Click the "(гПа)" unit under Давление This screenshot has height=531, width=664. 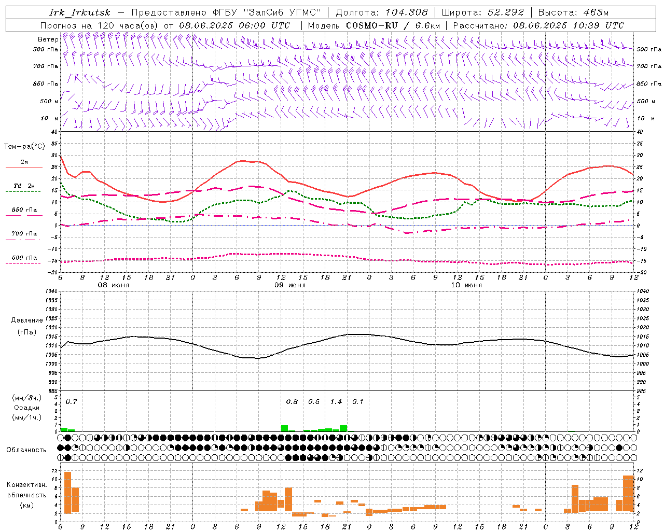click(x=26, y=332)
